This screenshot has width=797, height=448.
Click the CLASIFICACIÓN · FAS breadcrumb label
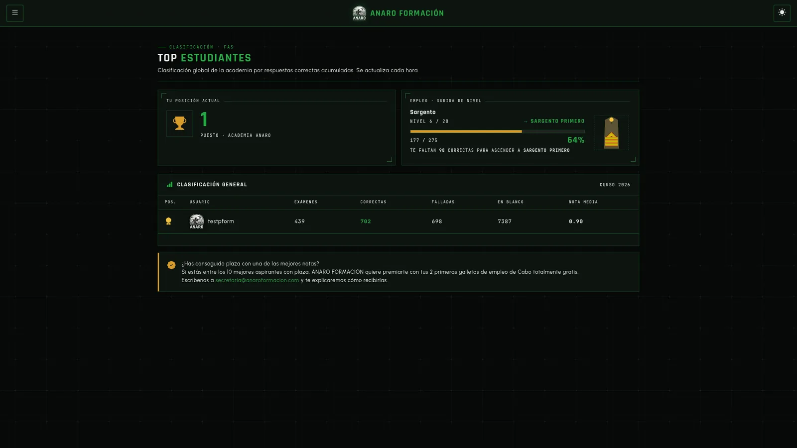(201, 47)
